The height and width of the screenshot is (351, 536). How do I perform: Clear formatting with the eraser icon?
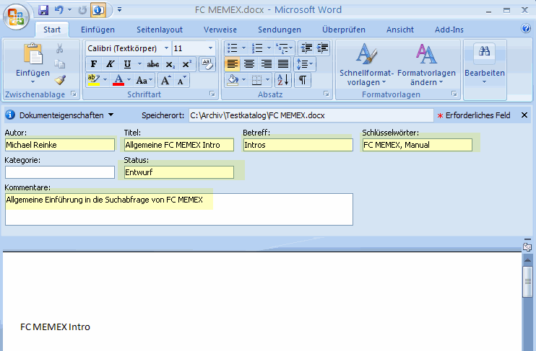(x=207, y=64)
